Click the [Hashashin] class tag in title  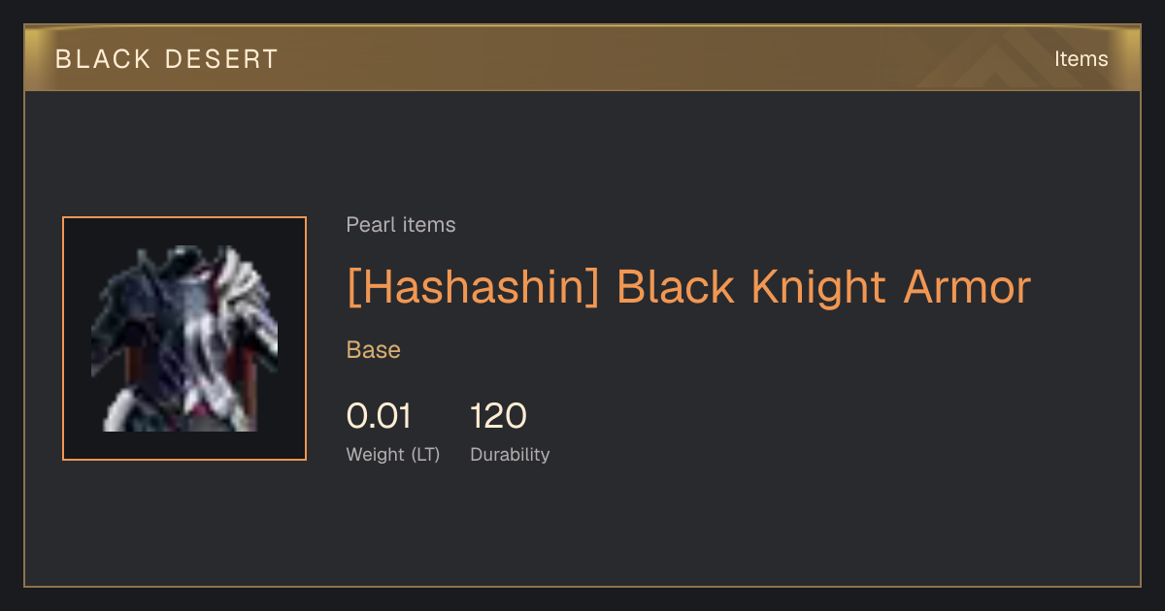pyautogui.click(x=474, y=288)
